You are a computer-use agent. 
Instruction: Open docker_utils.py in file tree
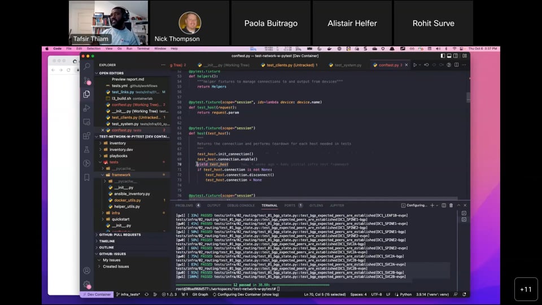127,200
